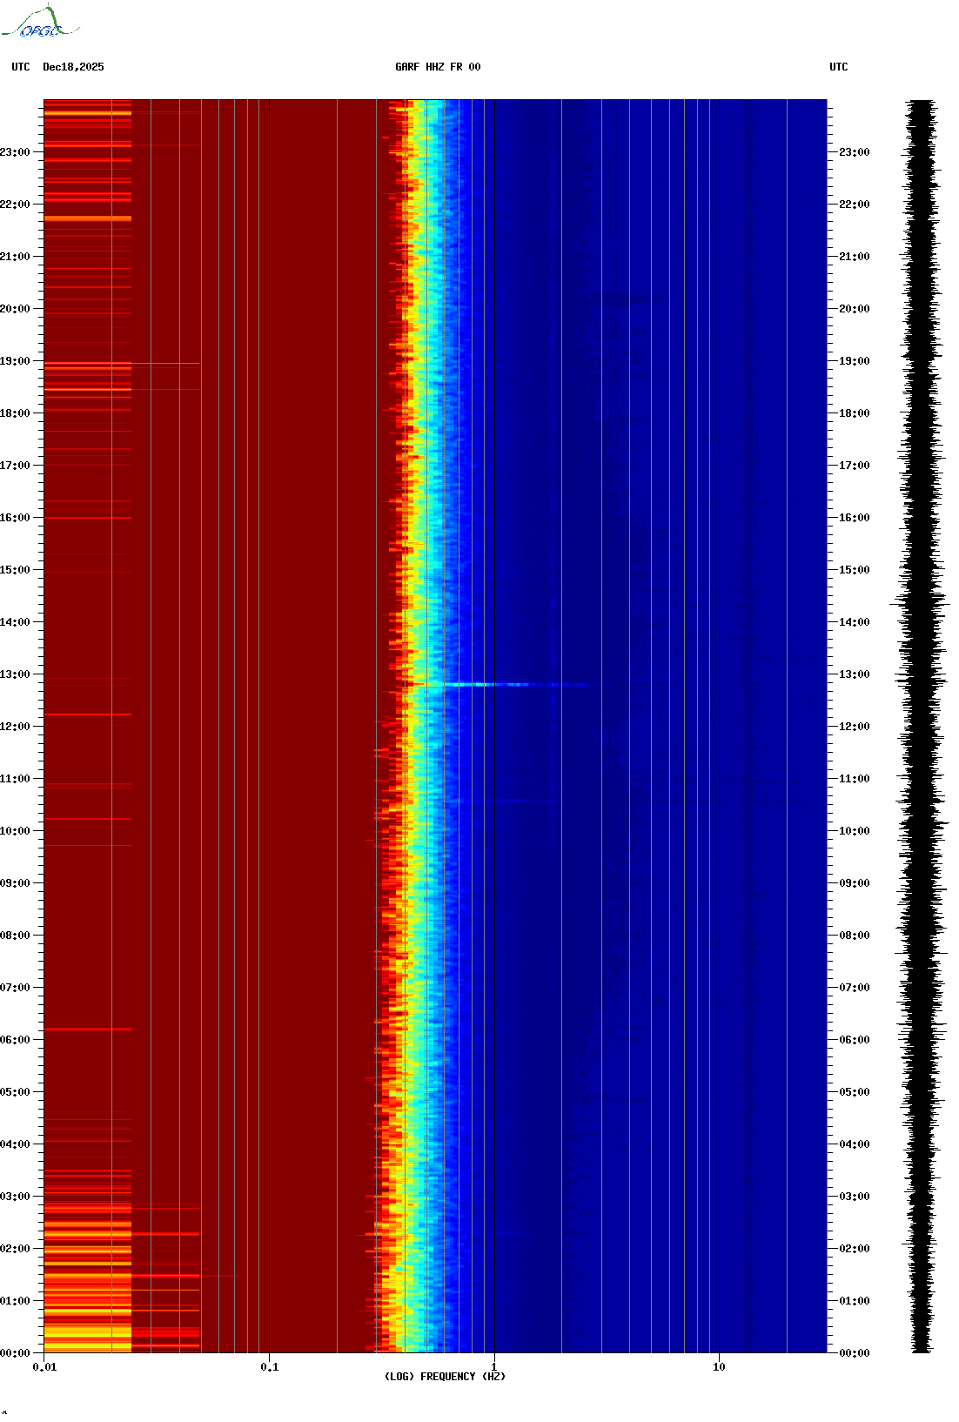Click the left axis 16:00 time label
959x1422 pixels.
click(x=15, y=518)
